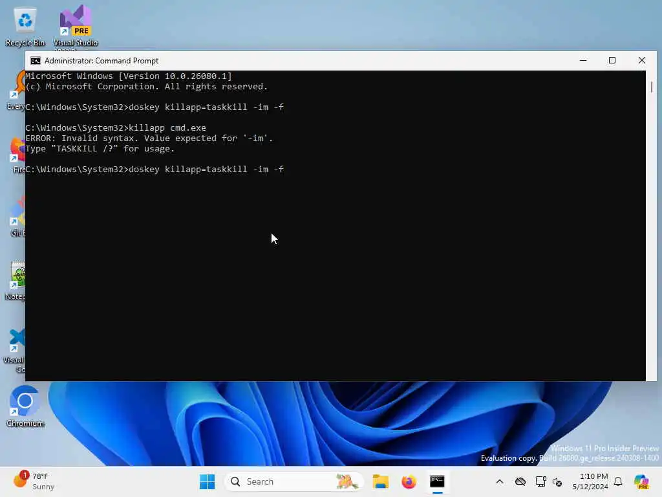Maximize the Command Prompt window
662x497 pixels.
612,60
